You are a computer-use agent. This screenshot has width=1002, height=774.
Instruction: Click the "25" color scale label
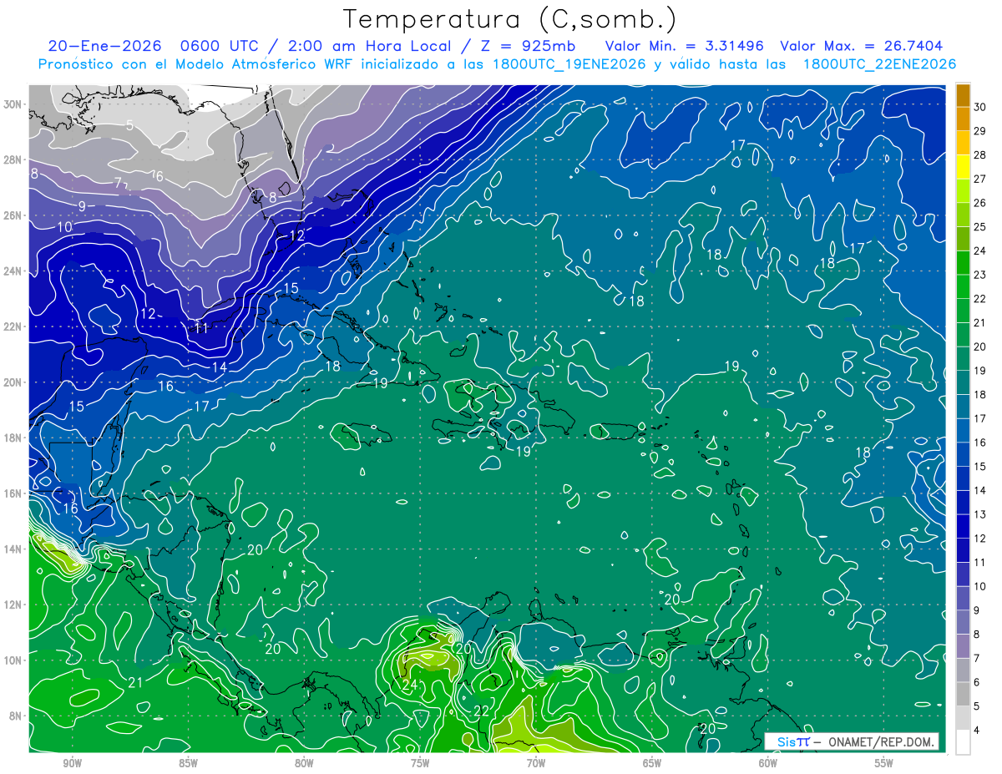point(980,227)
